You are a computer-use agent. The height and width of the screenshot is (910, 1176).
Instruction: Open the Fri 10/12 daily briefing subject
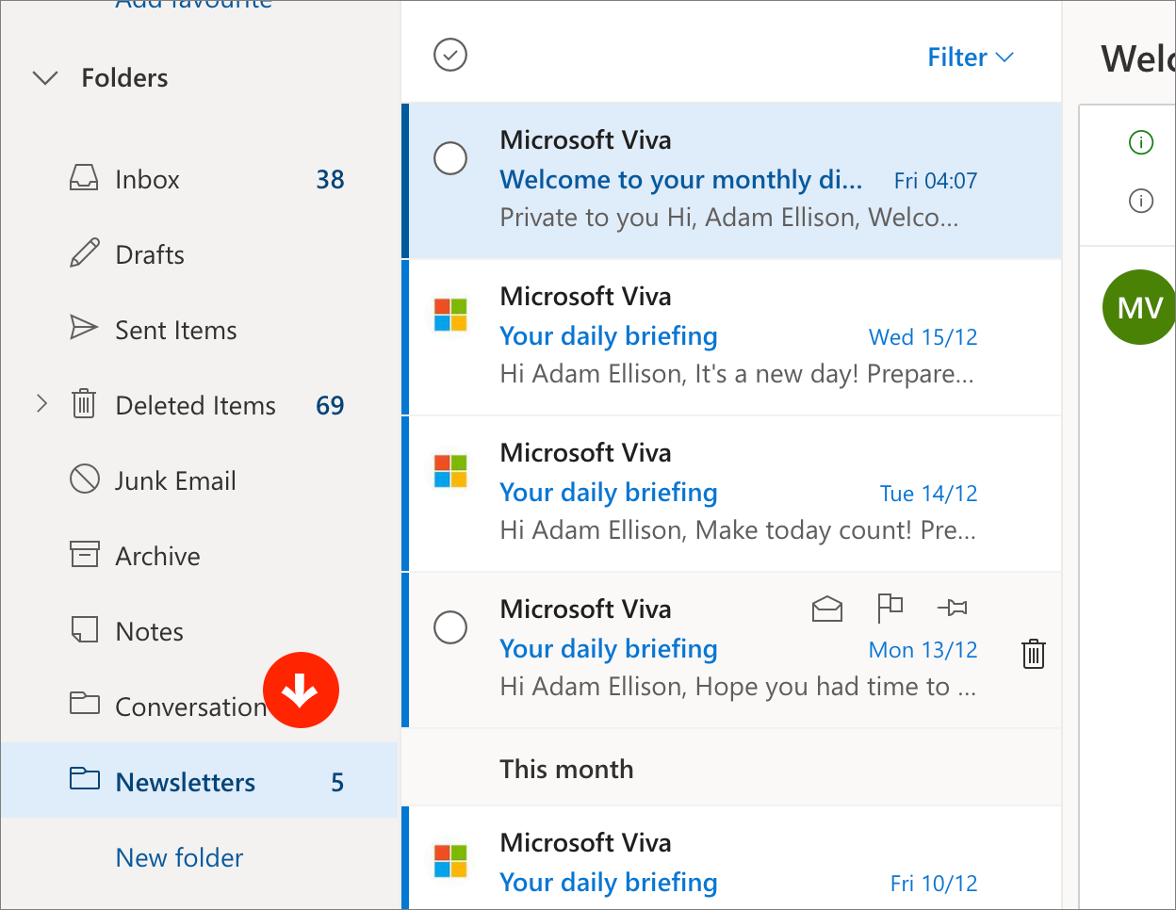click(609, 883)
